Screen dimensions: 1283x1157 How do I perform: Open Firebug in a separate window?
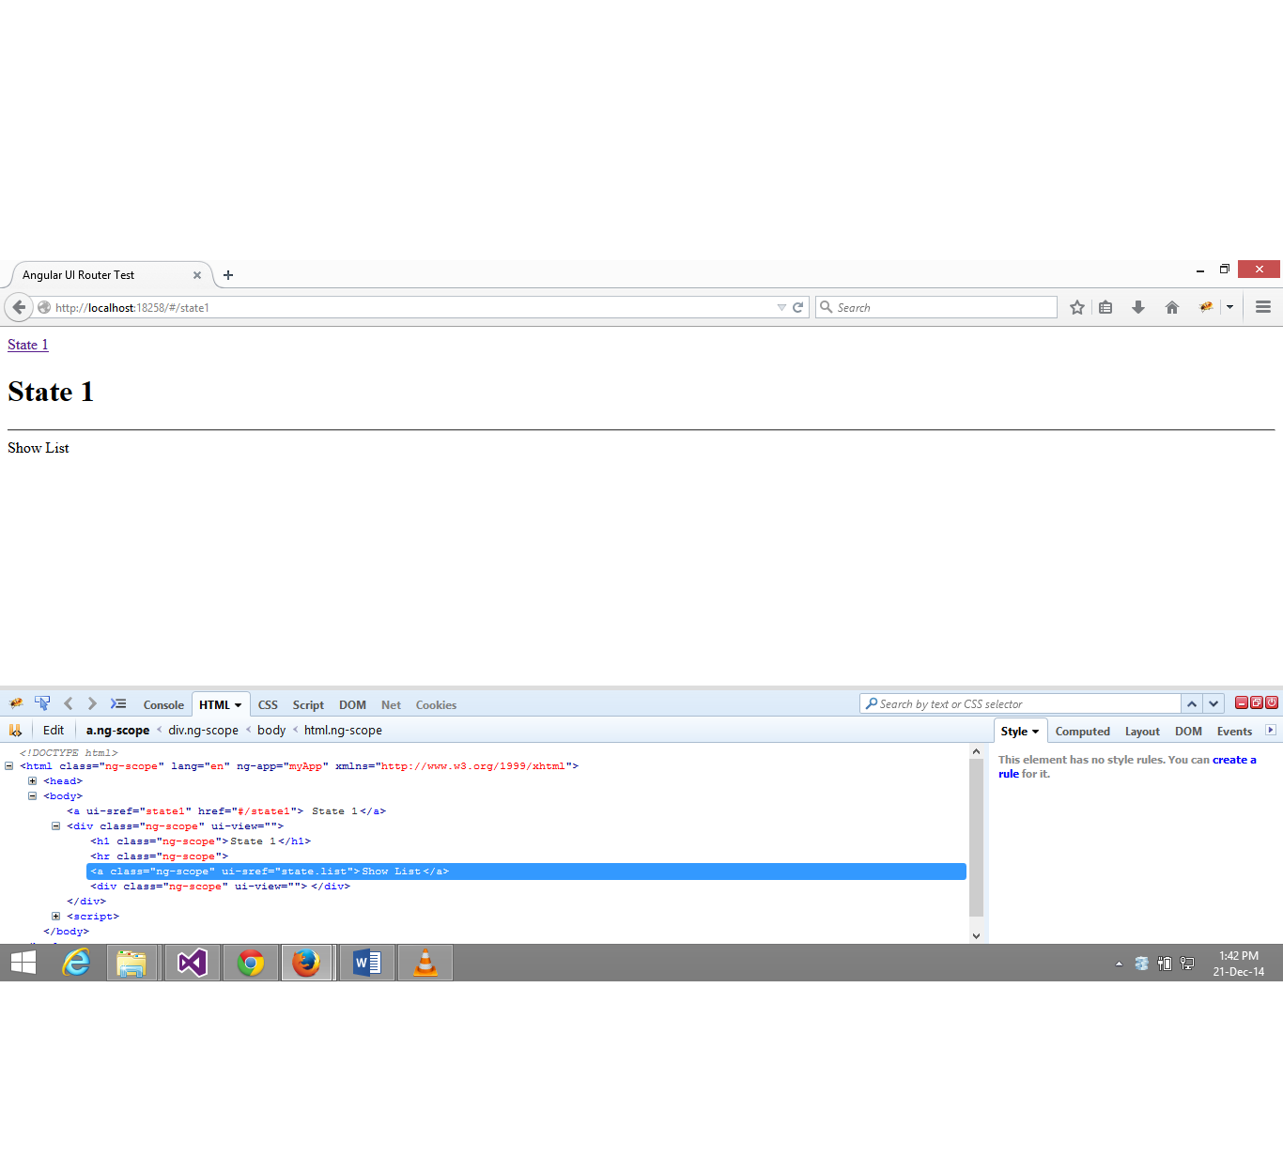(1257, 702)
